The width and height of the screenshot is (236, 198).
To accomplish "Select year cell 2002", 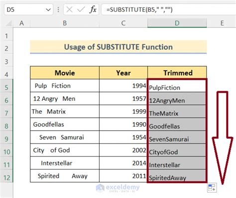I will (x=123, y=150).
